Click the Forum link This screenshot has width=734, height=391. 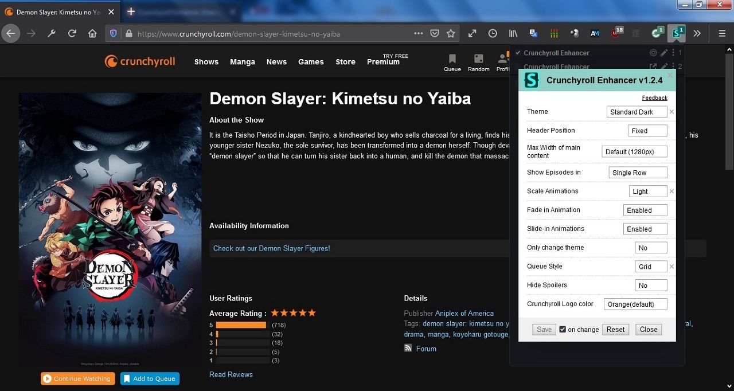pyautogui.click(x=426, y=349)
